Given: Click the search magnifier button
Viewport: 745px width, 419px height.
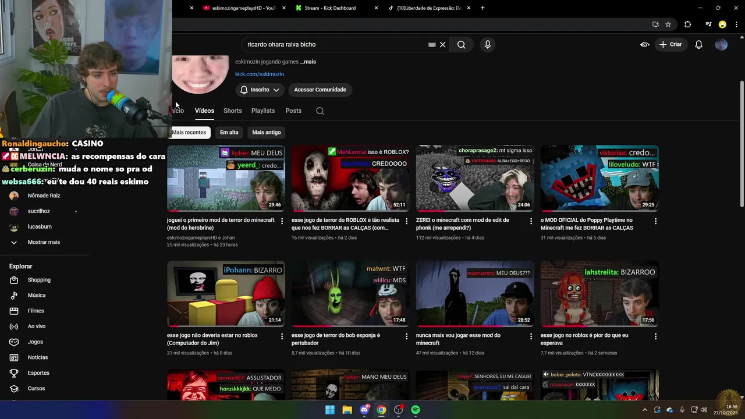Looking at the screenshot, I should [x=461, y=45].
